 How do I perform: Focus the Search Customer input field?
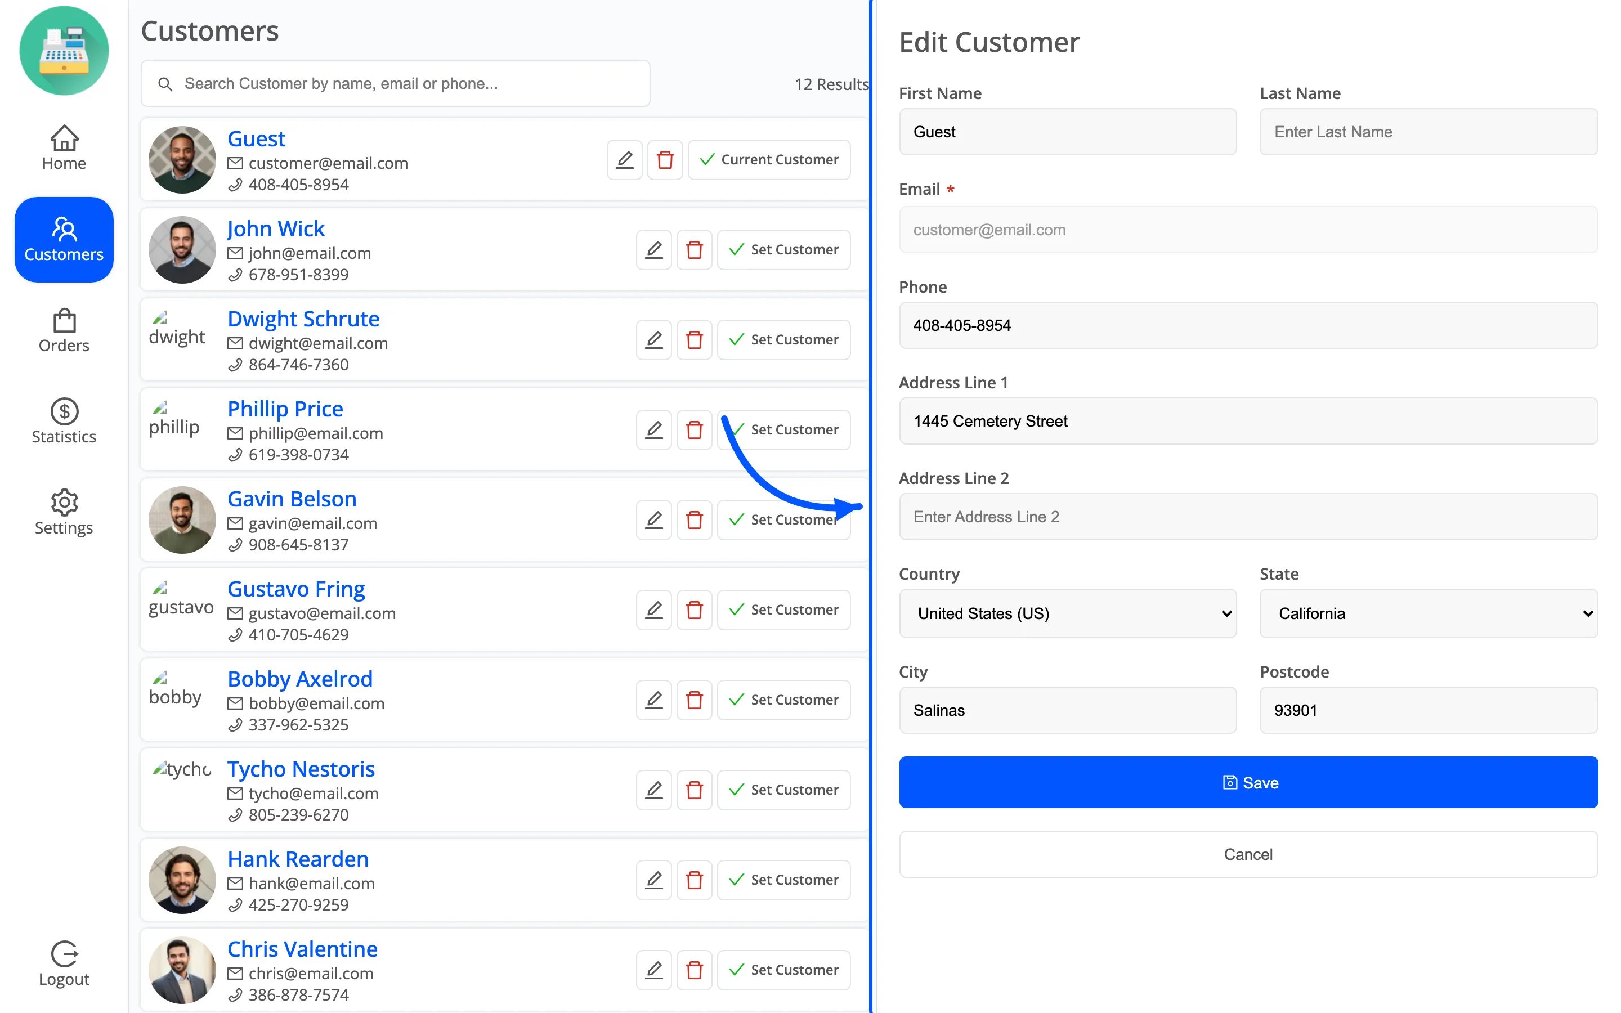[395, 84]
